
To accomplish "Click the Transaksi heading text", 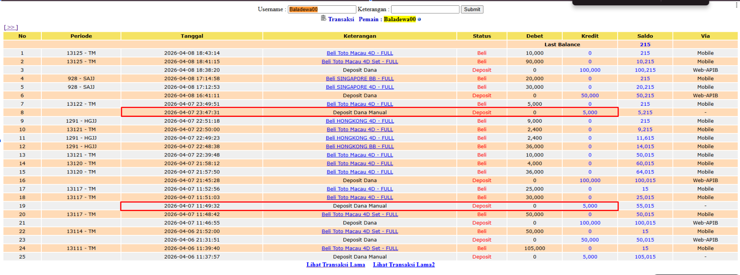I will 341,19.
